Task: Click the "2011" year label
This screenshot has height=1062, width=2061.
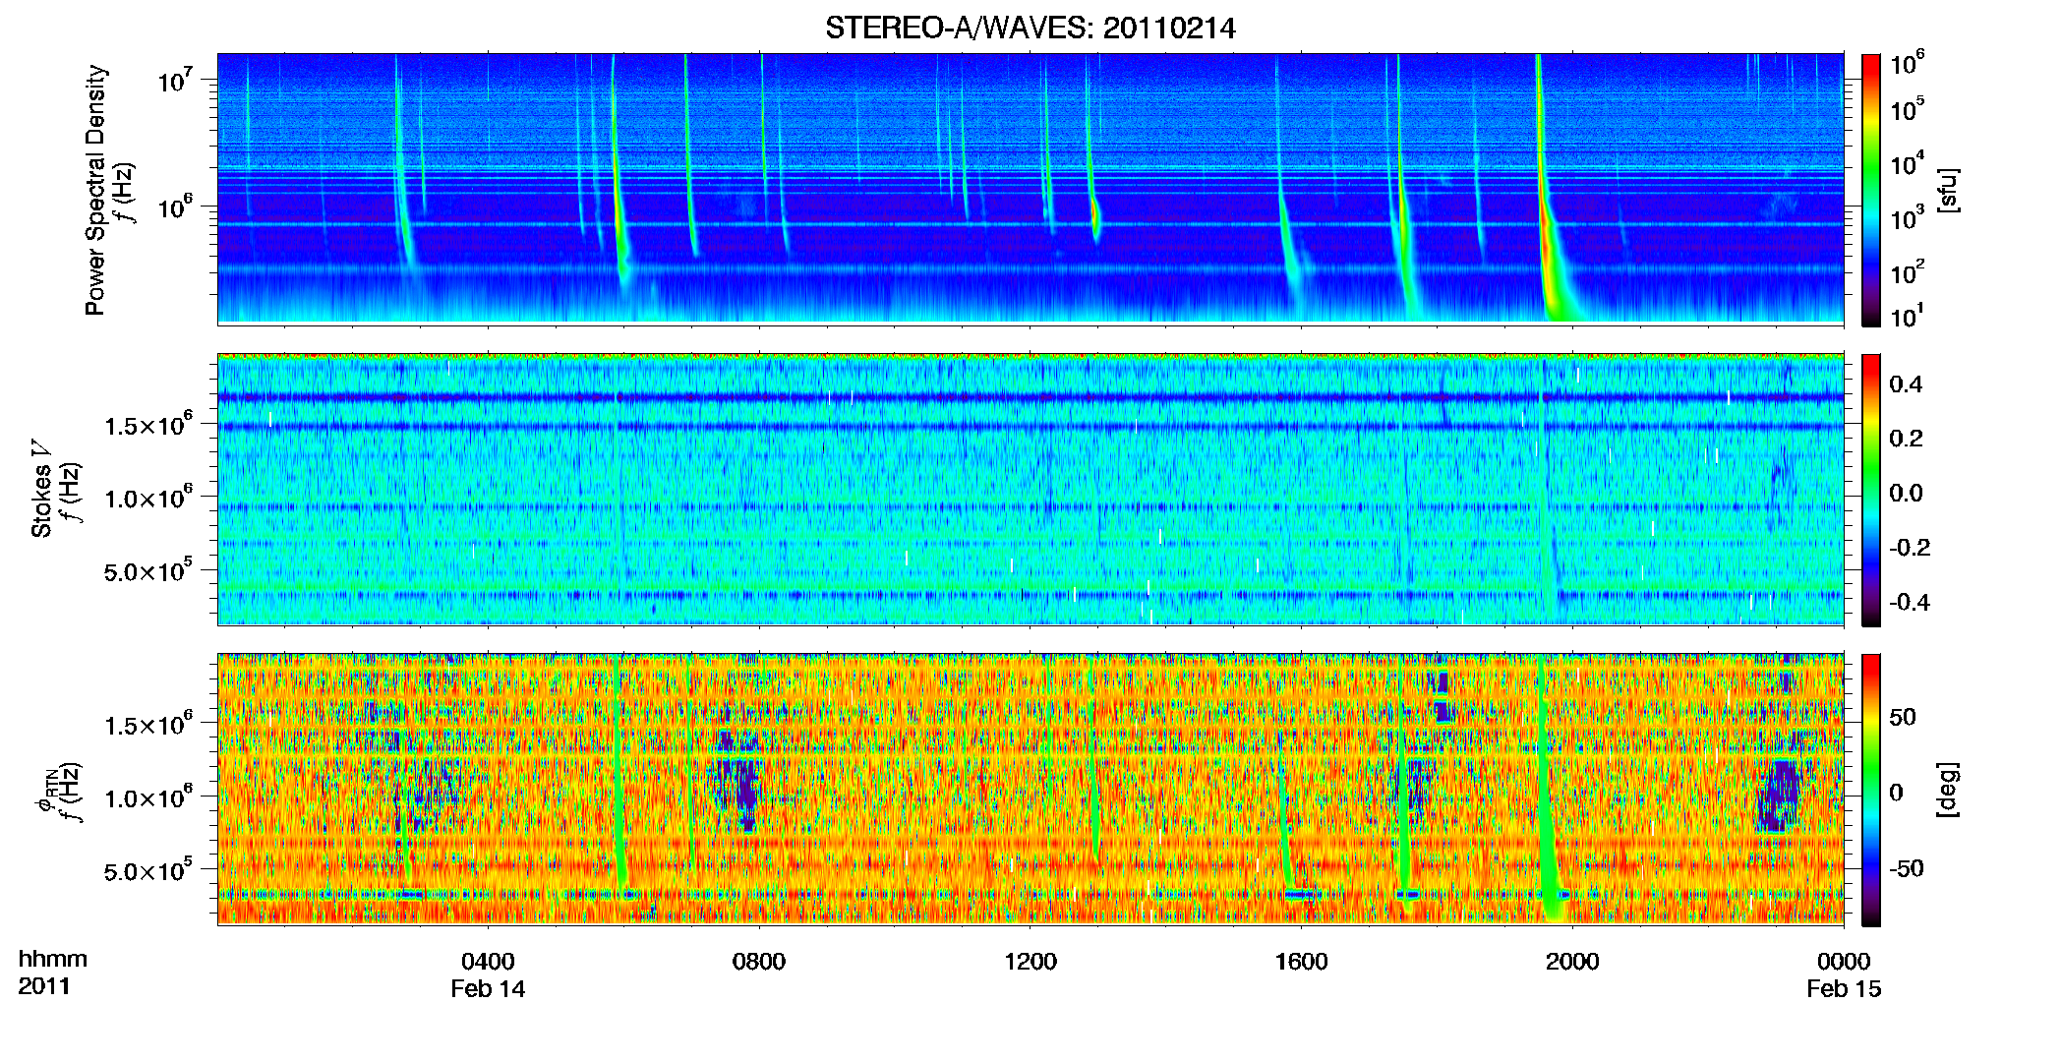Action: 43,986
